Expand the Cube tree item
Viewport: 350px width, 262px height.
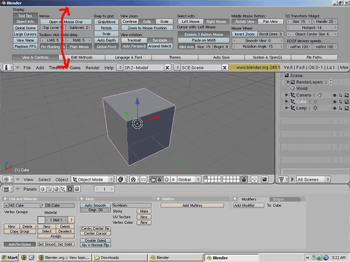click(x=287, y=102)
